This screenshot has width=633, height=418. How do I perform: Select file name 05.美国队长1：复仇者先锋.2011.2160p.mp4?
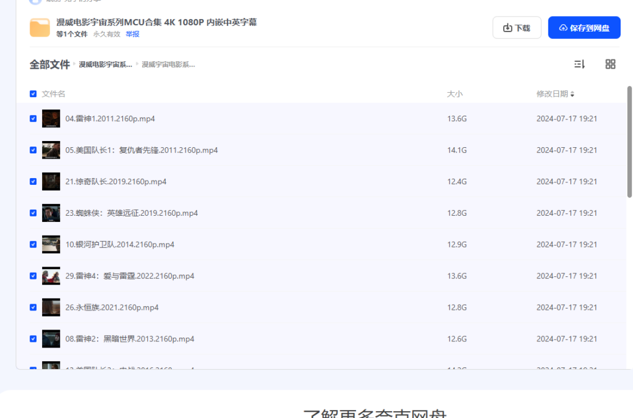tap(142, 150)
